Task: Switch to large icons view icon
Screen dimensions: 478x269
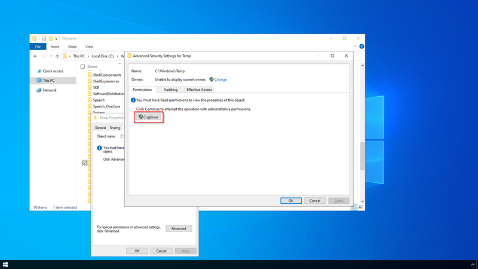Action: (x=361, y=207)
